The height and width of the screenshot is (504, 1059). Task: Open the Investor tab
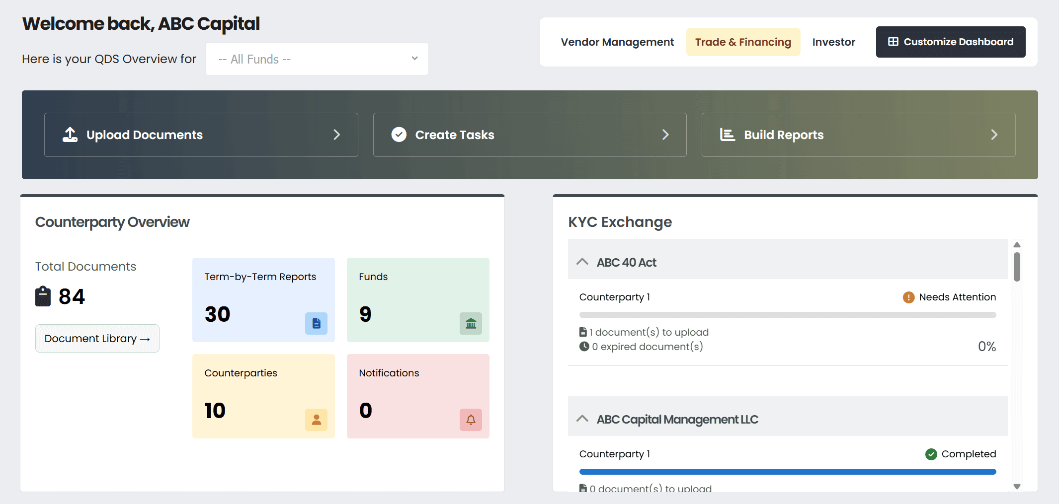pos(833,42)
